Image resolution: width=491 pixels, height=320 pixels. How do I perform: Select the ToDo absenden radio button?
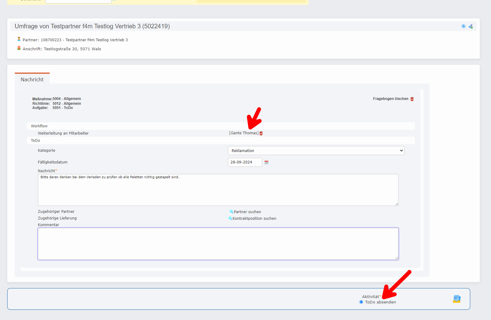(361, 302)
